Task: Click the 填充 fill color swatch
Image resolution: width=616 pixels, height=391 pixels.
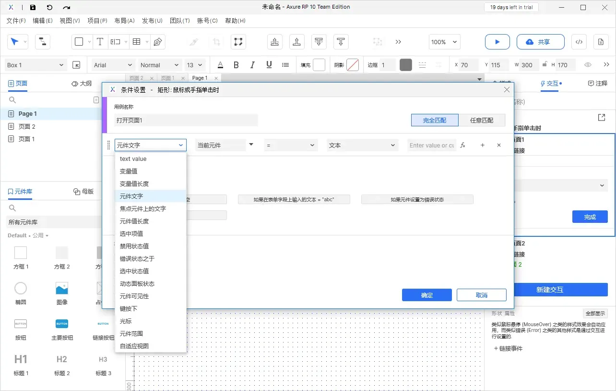Action: [320, 65]
